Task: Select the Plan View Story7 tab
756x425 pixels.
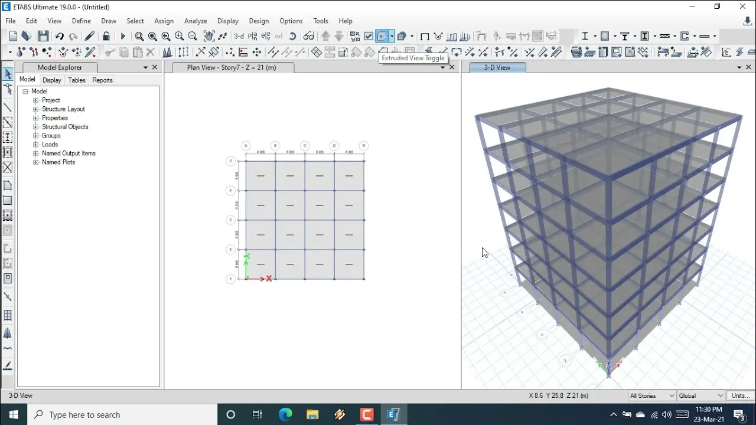Action: click(x=232, y=67)
